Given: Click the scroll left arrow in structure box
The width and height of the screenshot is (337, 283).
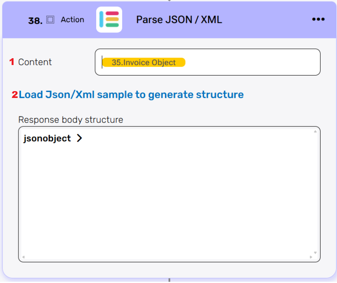Looking at the screenshot, I should (x=23, y=257).
